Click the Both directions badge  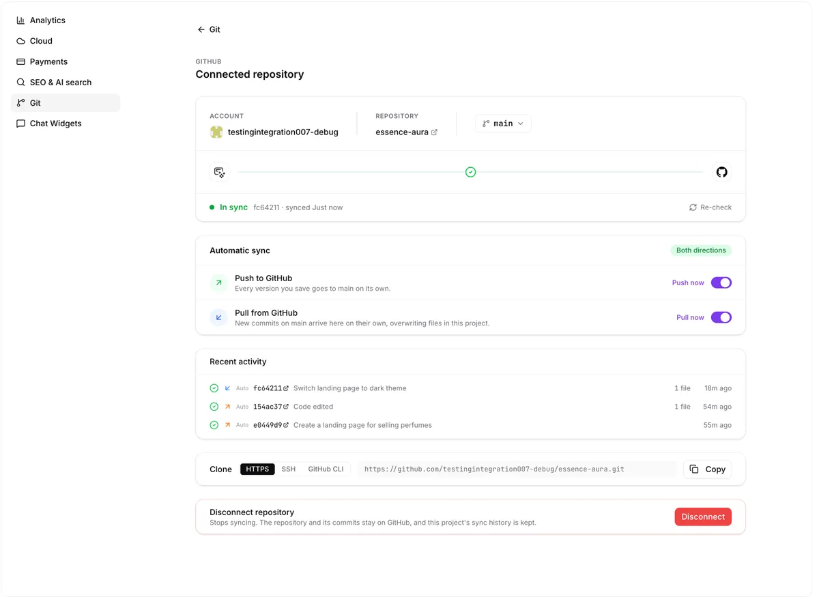(701, 250)
